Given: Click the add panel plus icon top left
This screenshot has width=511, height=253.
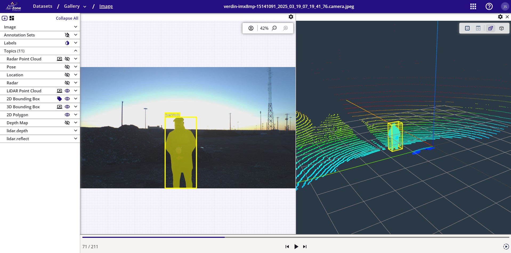Looking at the screenshot, I should 4,18.
